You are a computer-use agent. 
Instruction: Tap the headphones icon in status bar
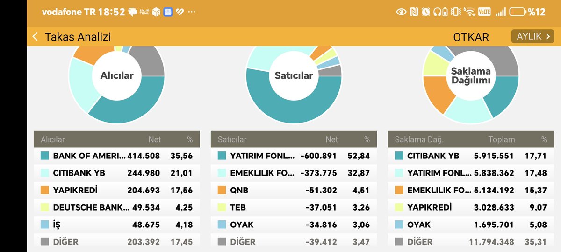click(x=438, y=12)
